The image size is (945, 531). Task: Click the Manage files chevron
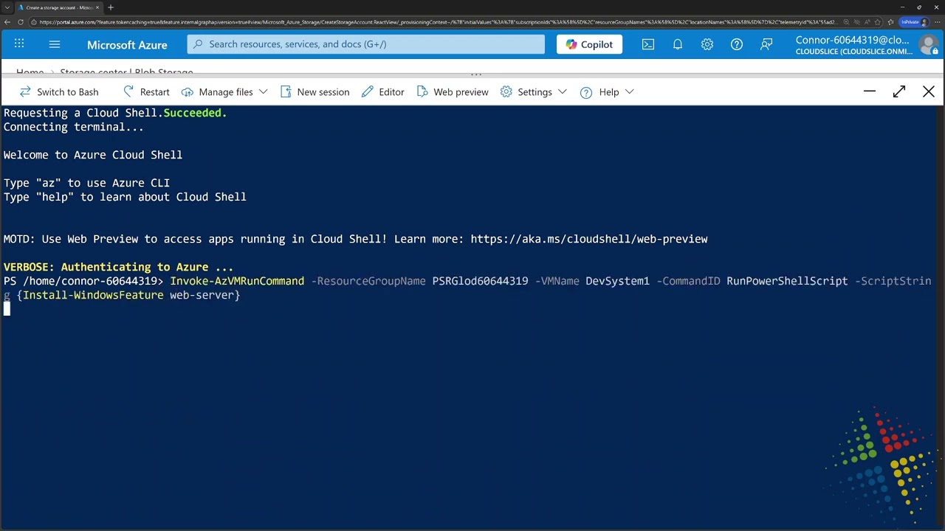[263, 92]
